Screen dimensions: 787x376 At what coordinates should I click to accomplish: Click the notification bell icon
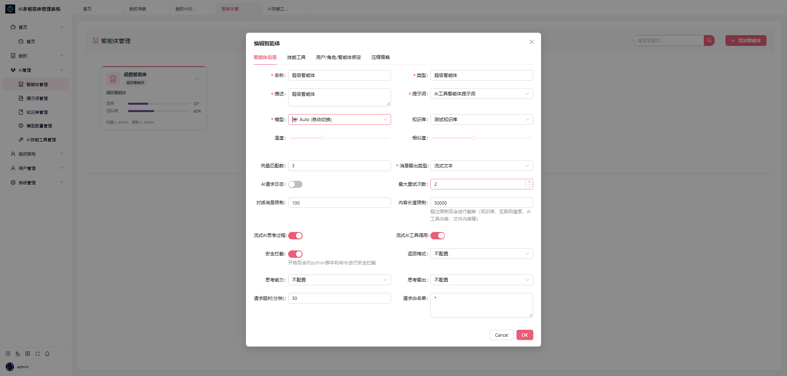click(x=47, y=353)
